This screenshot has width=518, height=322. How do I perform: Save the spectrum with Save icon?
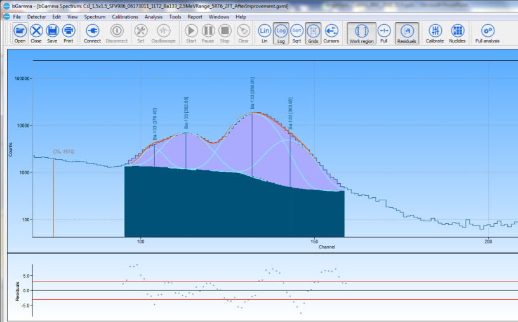point(52,33)
